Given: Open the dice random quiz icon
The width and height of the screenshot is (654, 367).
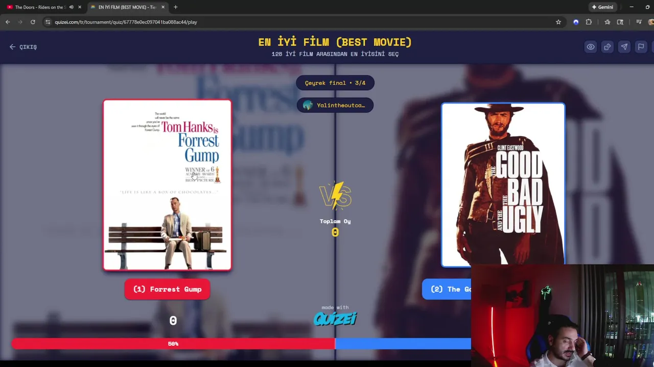Looking at the screenshot, I should pos(608,47).
